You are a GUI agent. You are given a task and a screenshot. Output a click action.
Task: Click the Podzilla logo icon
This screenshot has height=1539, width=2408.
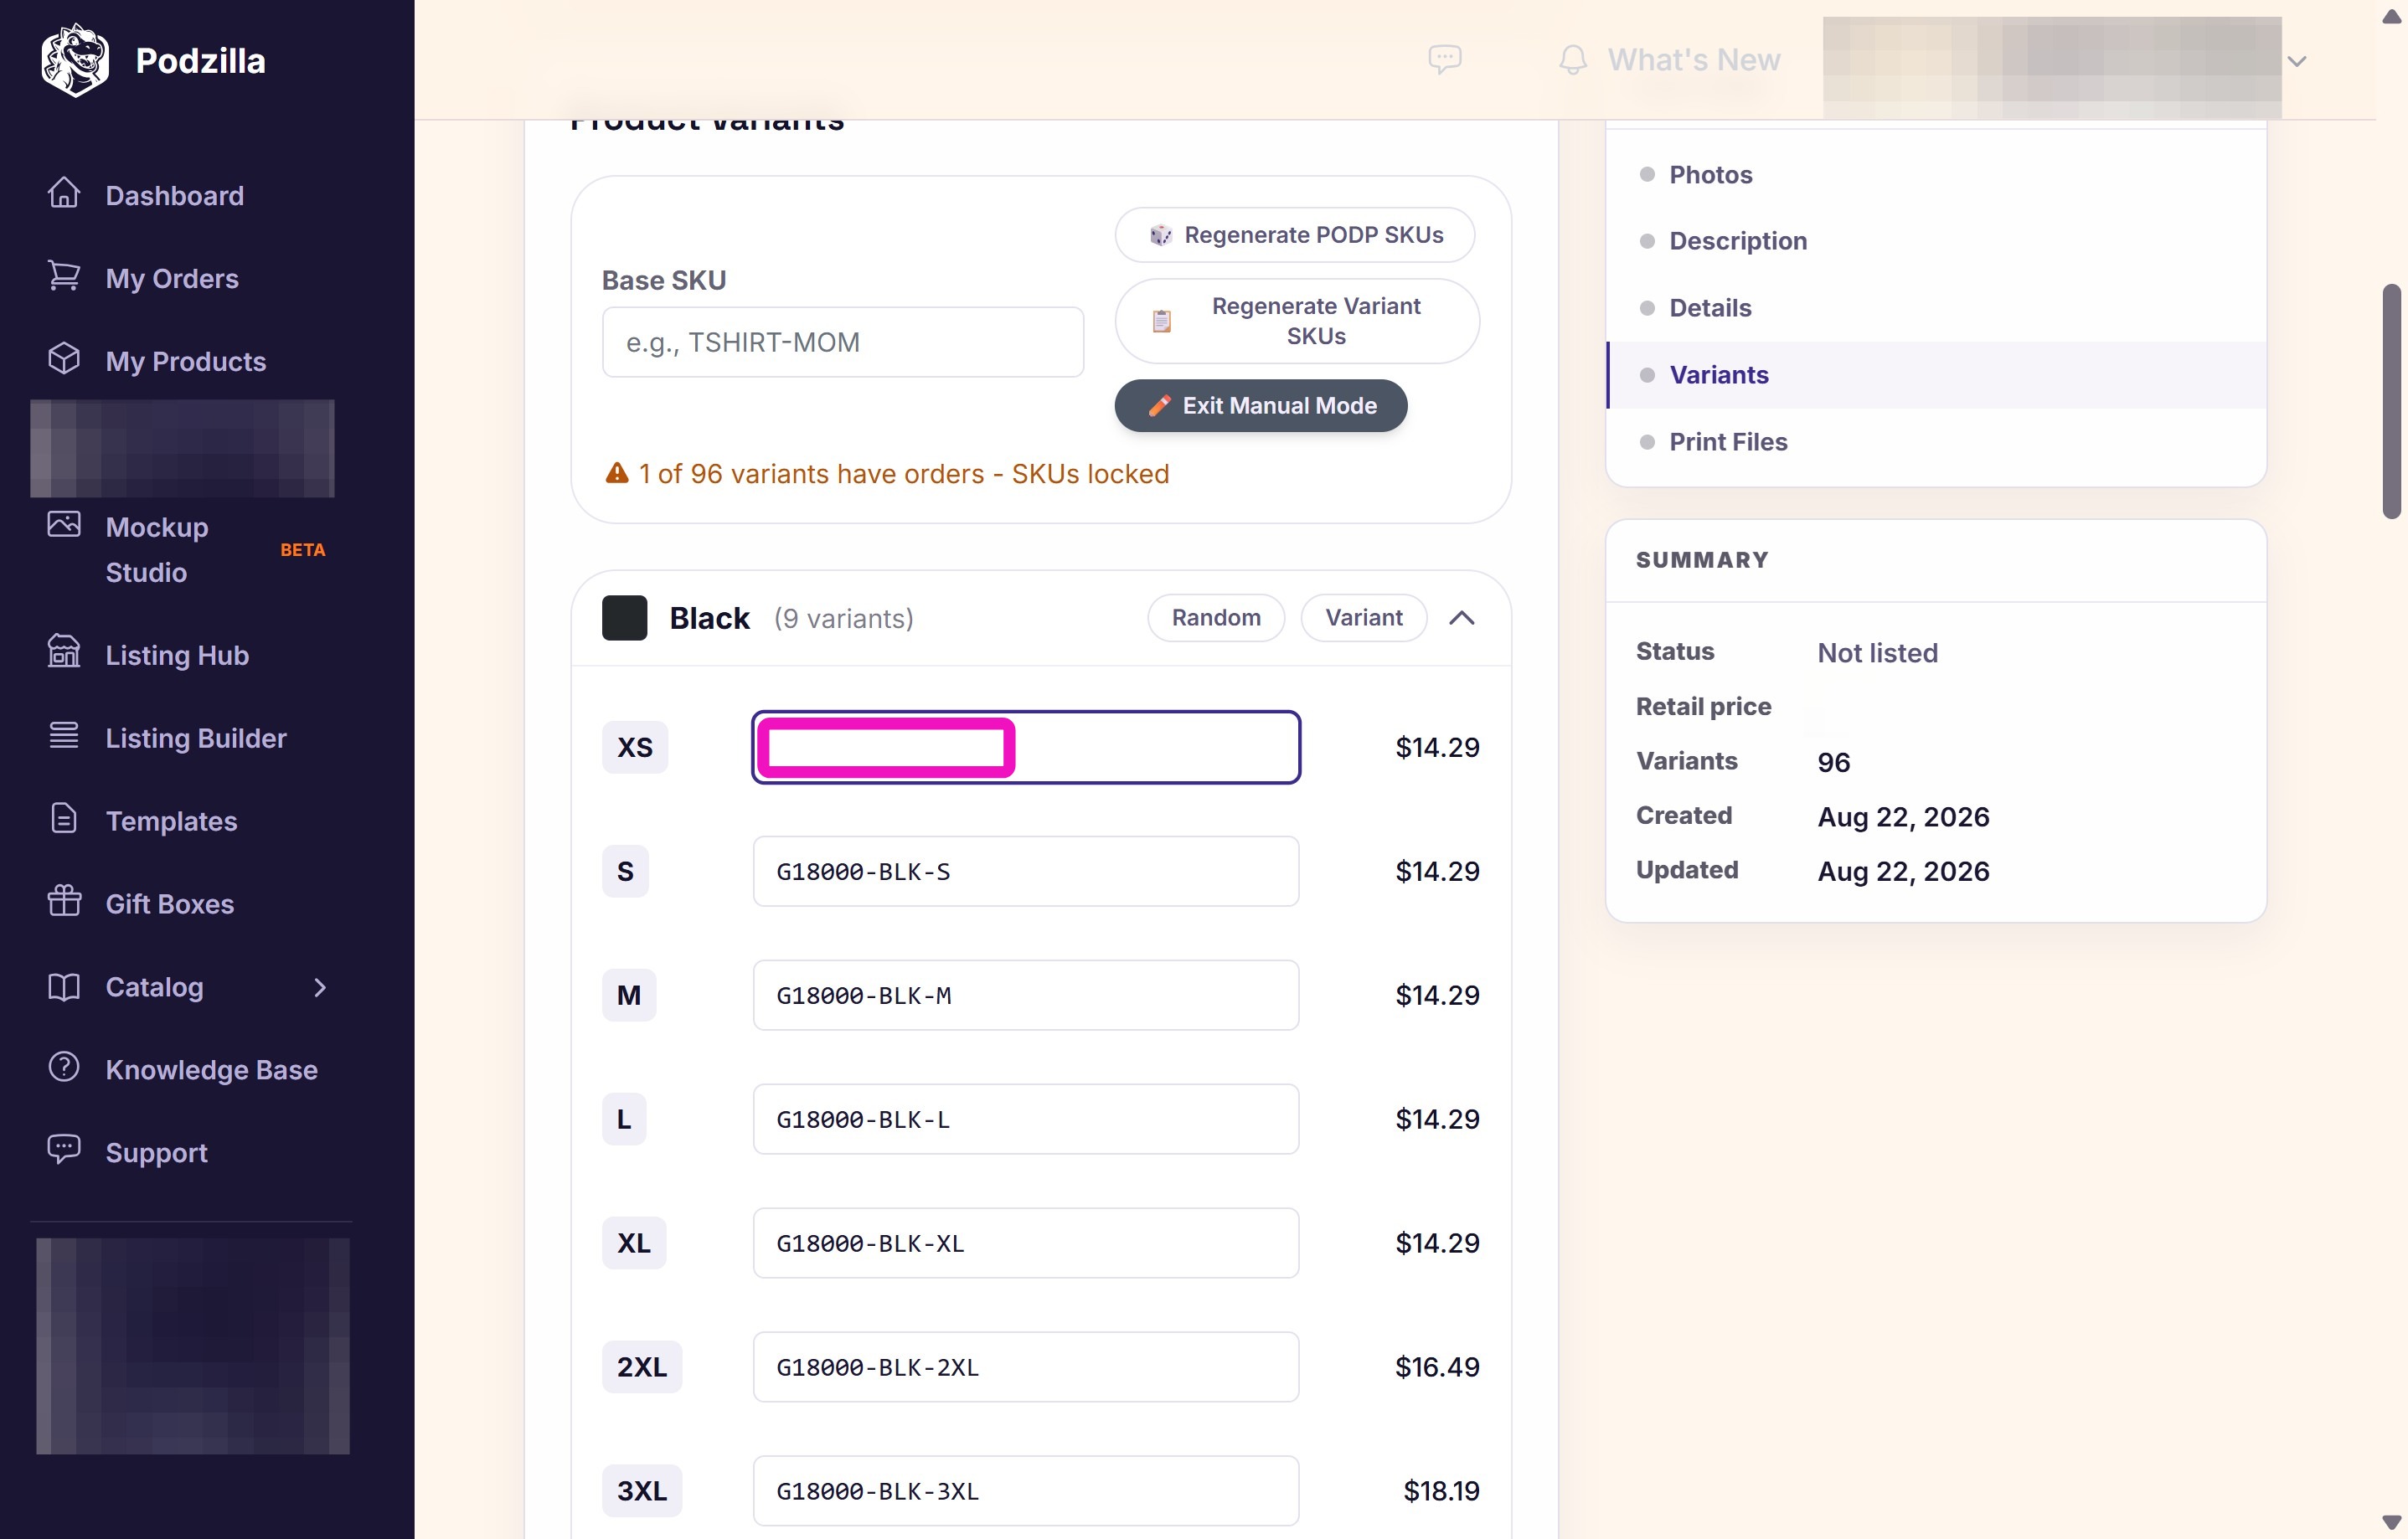(x=75, y=60)
